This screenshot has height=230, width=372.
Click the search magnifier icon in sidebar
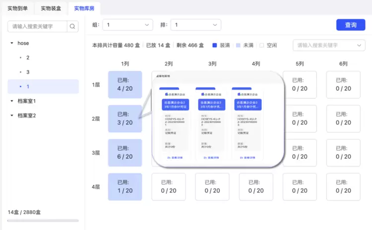point(72,27)
